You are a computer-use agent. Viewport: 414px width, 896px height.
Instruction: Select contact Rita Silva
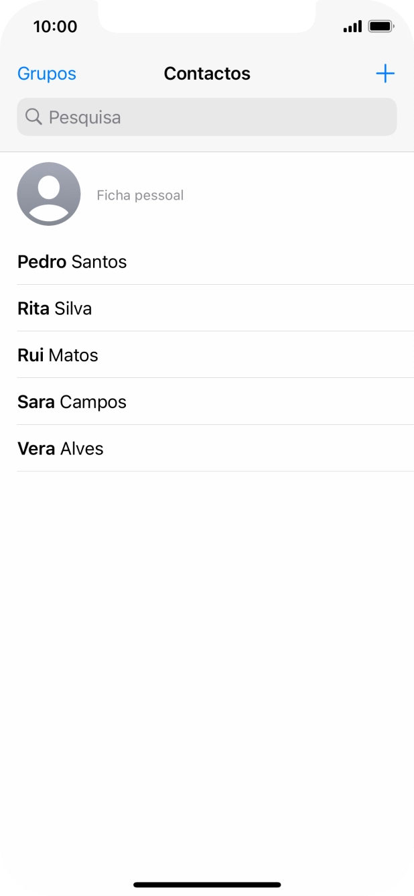[x=54, y=308]
